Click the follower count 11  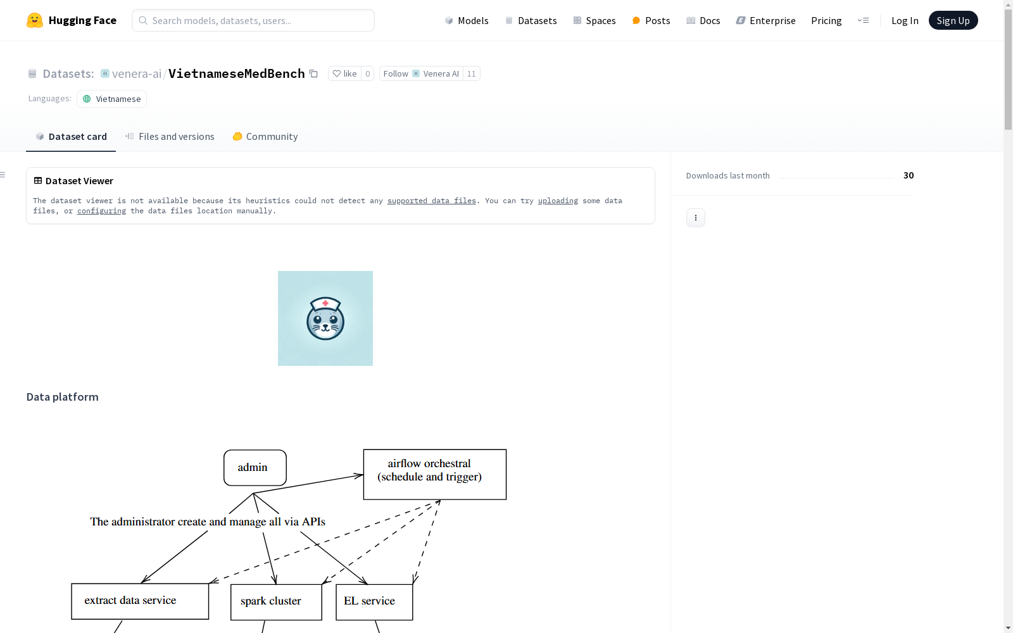click(472, 73)
